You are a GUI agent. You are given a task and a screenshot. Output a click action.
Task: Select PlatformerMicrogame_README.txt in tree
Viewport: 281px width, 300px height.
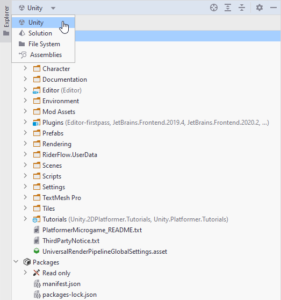tap(92, 230)
